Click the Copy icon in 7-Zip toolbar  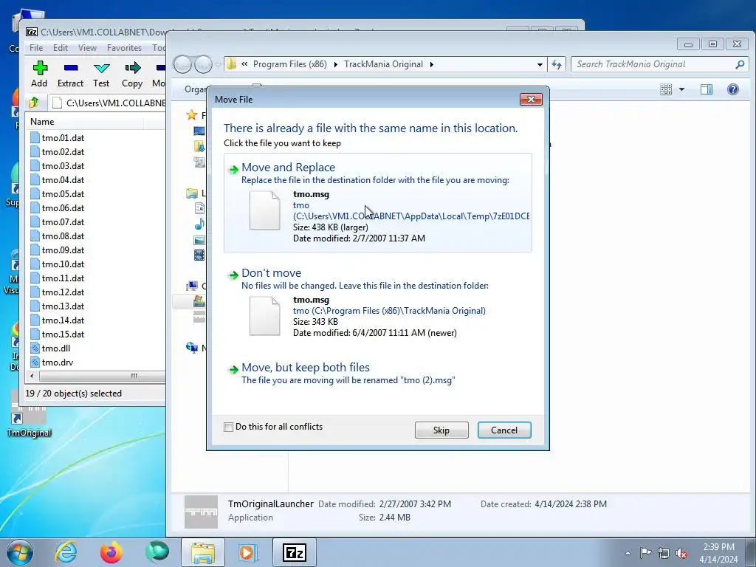click(132, 75)
